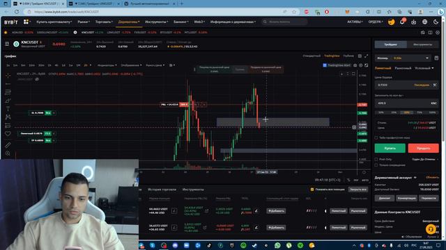This screenshot has width=446, height=250.
Task: Click the heart favorites drawing icon
Action: pyautogui.click(x=8, y=133)
